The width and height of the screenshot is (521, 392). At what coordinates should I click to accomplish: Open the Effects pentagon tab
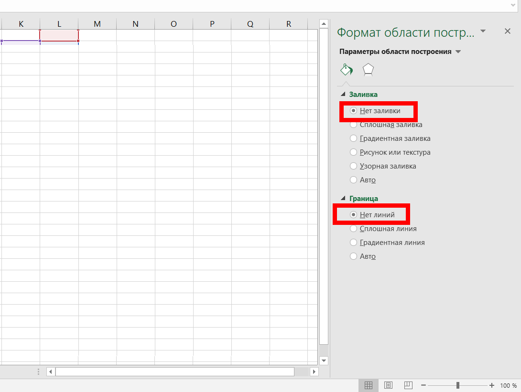pos(368,70)
